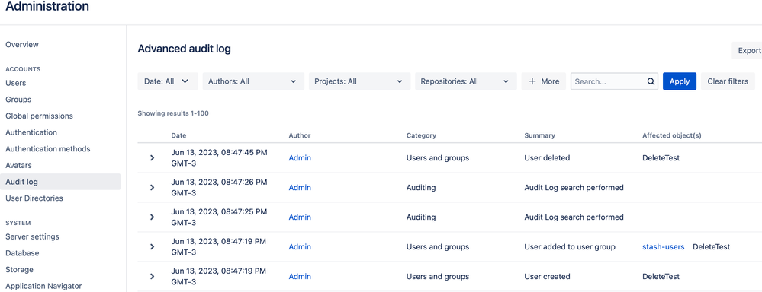This screenshot has height=292, width=762.
Task: Click the 'User added to user group' summary
Action: 570,247
